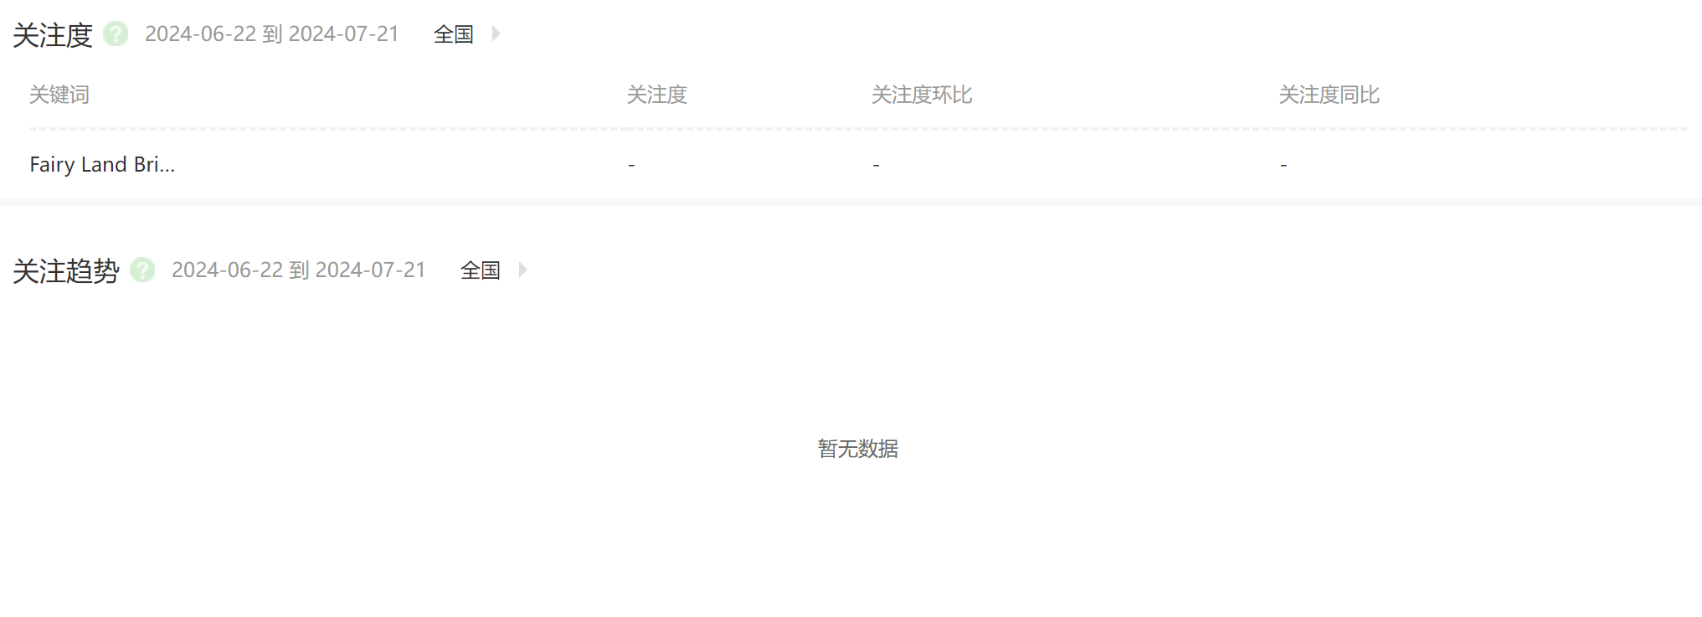
Task: Click the 关注度 value cell for Fairy Land
Action: pyautogui.click(x=632, y=165)
